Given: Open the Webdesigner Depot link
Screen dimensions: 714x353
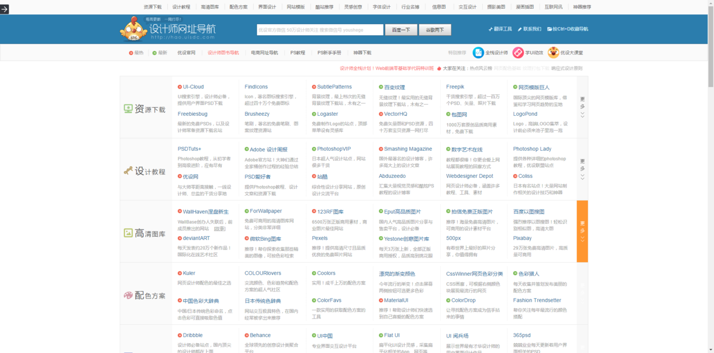Looking at the screenshot, I should point(470,176).
